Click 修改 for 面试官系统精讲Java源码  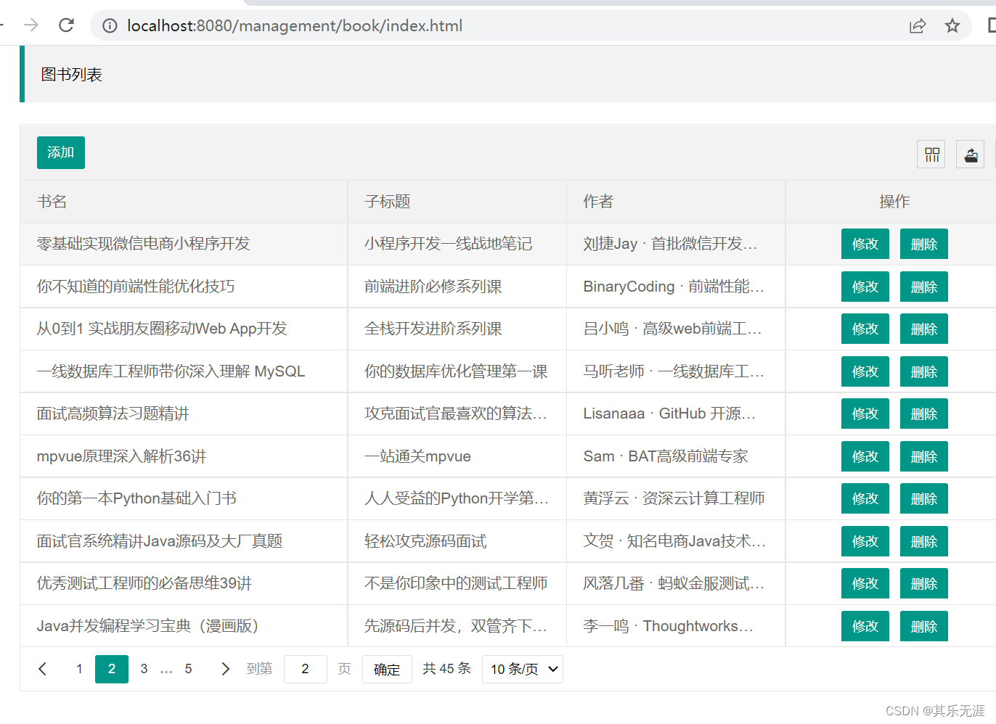[x=865, y=541]
